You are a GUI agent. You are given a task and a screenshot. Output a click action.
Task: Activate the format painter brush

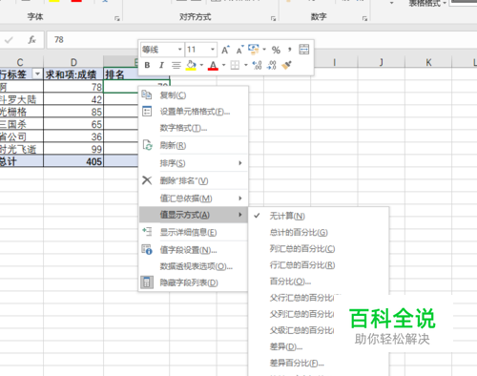pyautogui.click(x=286, y=65)
